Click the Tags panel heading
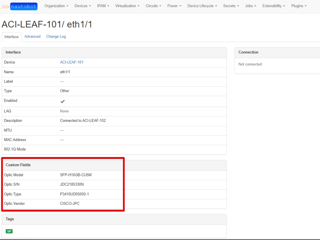Screen dimensions: 320x240 tap(10, 219)
